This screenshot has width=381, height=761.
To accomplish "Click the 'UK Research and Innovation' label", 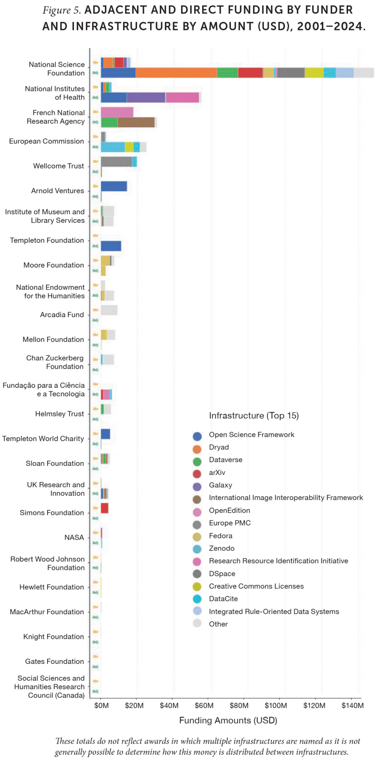I will [56, 489].
